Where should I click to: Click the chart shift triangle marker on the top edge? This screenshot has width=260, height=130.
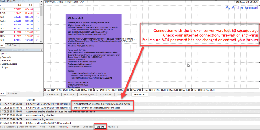pos(216,1)
